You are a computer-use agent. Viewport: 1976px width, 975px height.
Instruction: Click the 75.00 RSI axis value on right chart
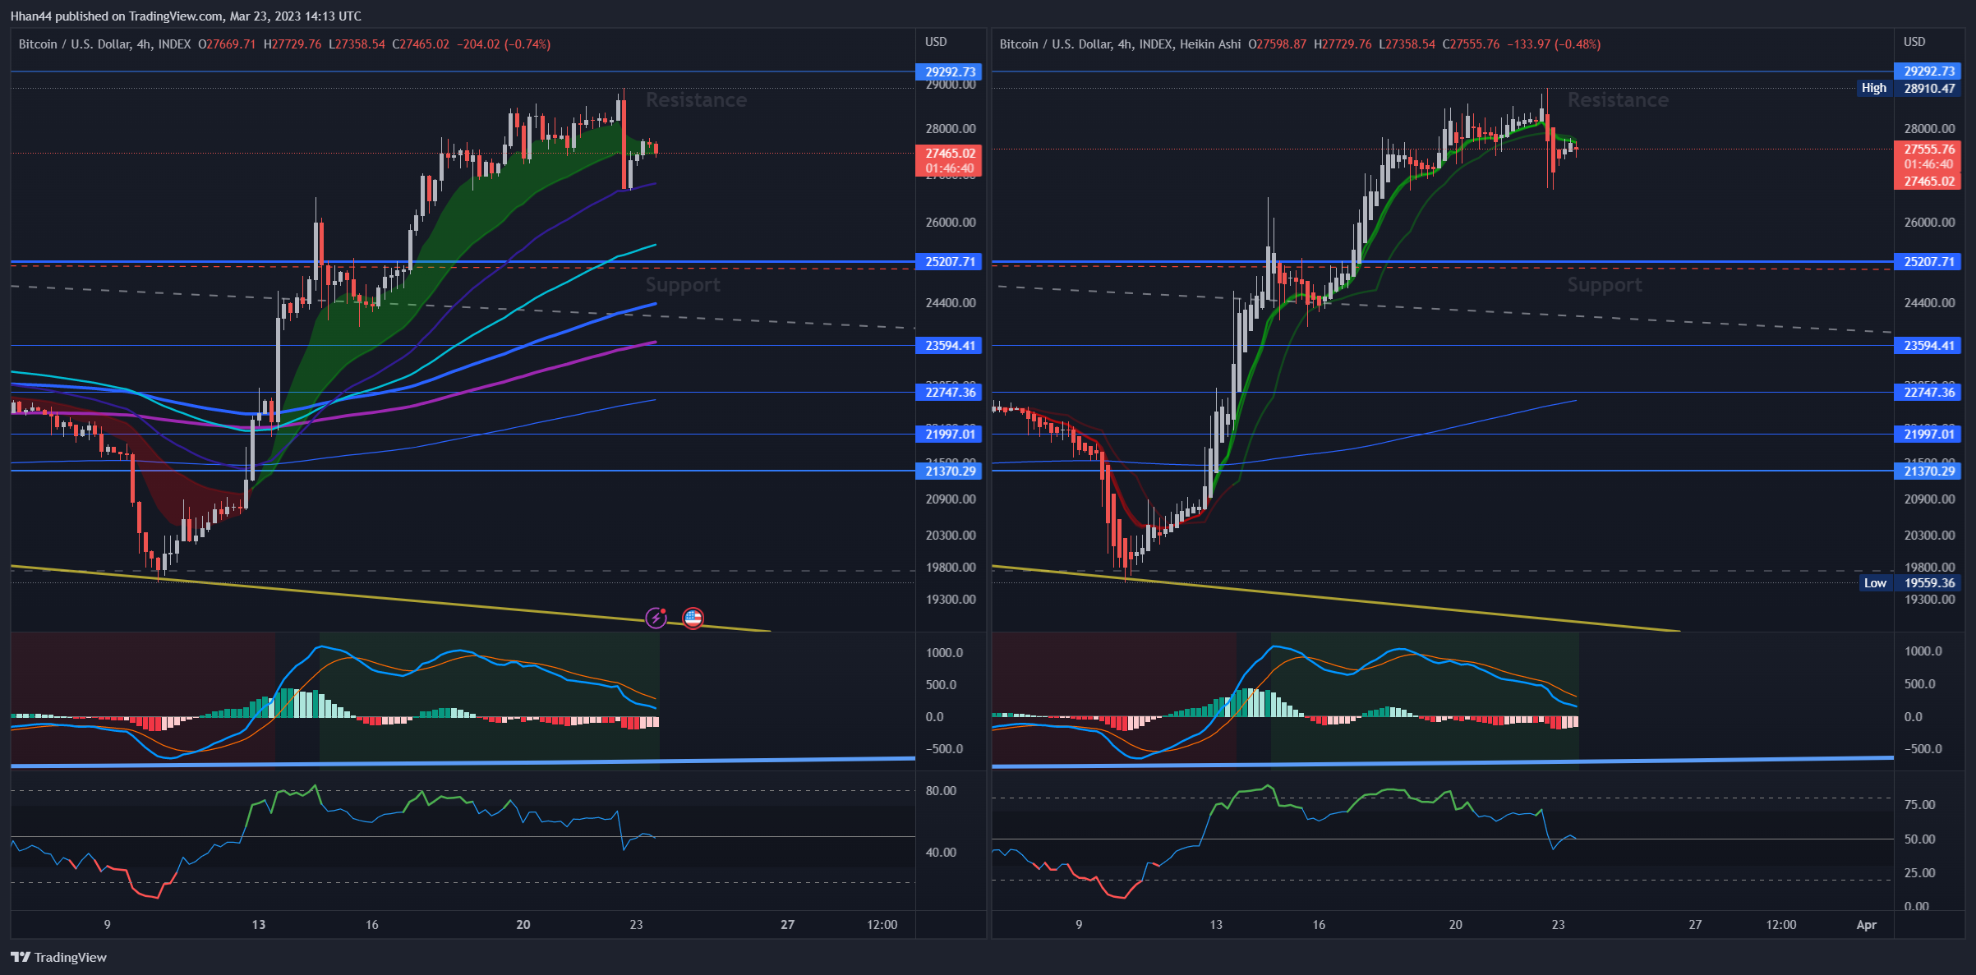[x=1920, y=805]
